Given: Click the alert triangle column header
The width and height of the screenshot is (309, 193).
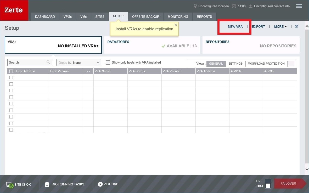Looking at the screenshot, I should click(x=88, y=71).
